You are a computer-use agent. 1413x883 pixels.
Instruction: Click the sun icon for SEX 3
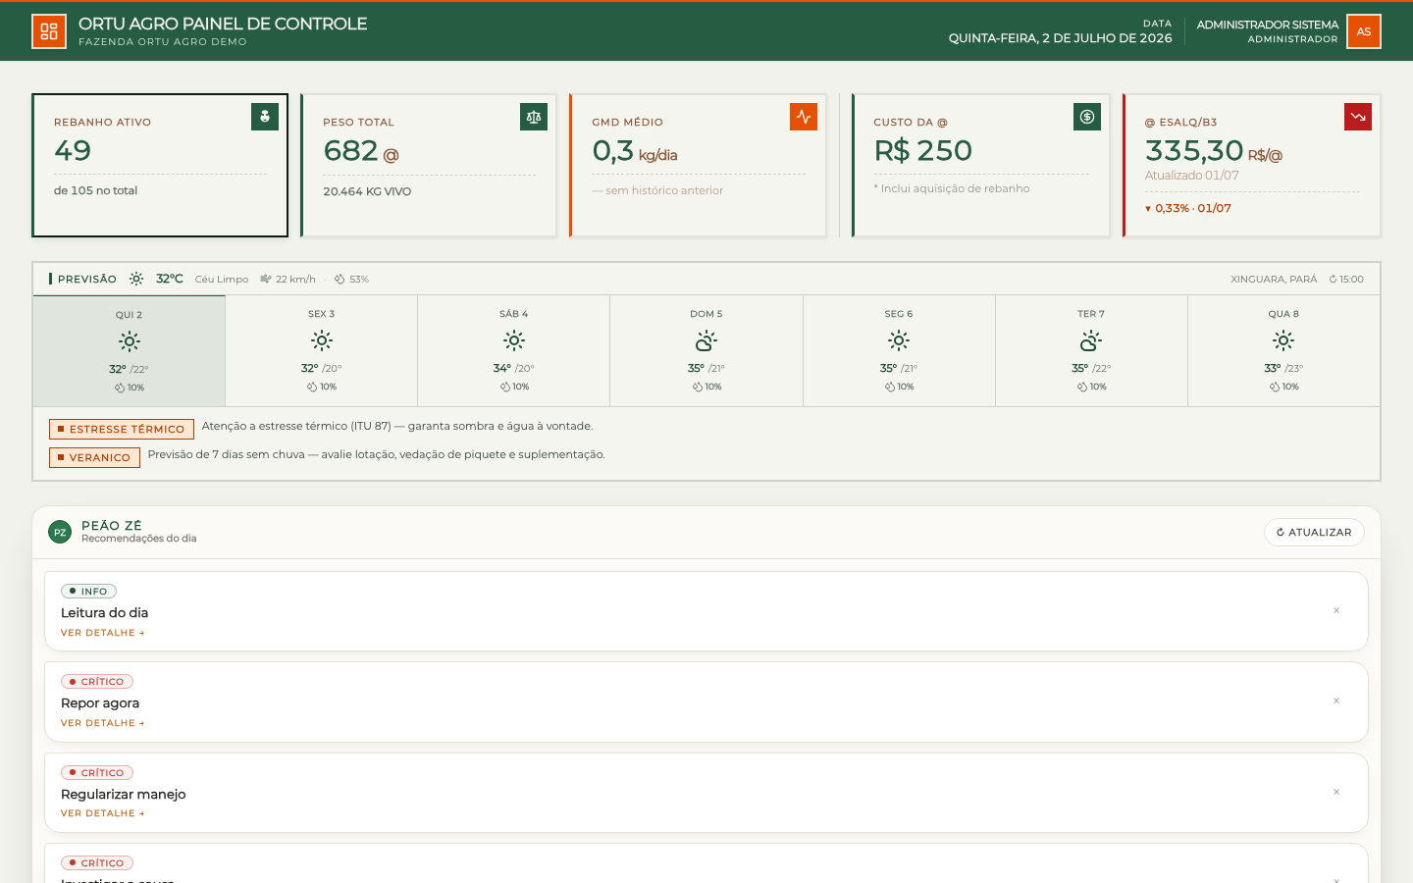[x=322, y=340]
